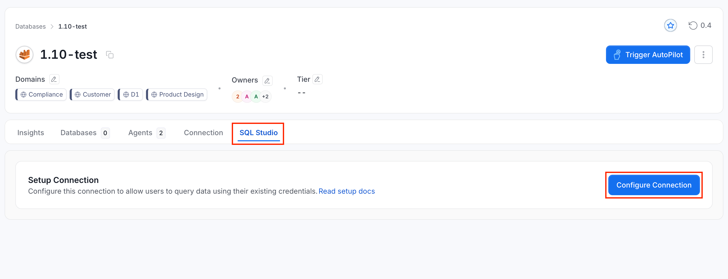Image resolution: width=728 pixels, height=279 pixels.
Task: Click the service logo icon beside 1.10-test
Action: click(25, 55)
